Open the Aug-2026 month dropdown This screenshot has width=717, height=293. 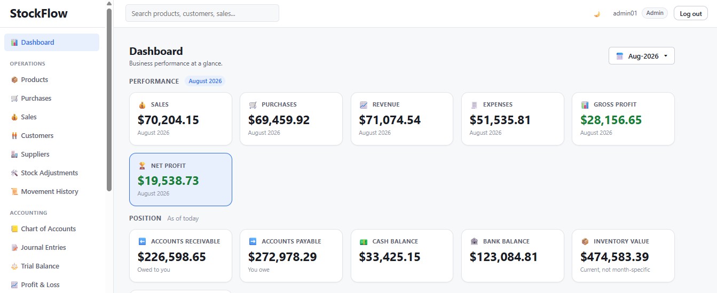coord(642,56)
